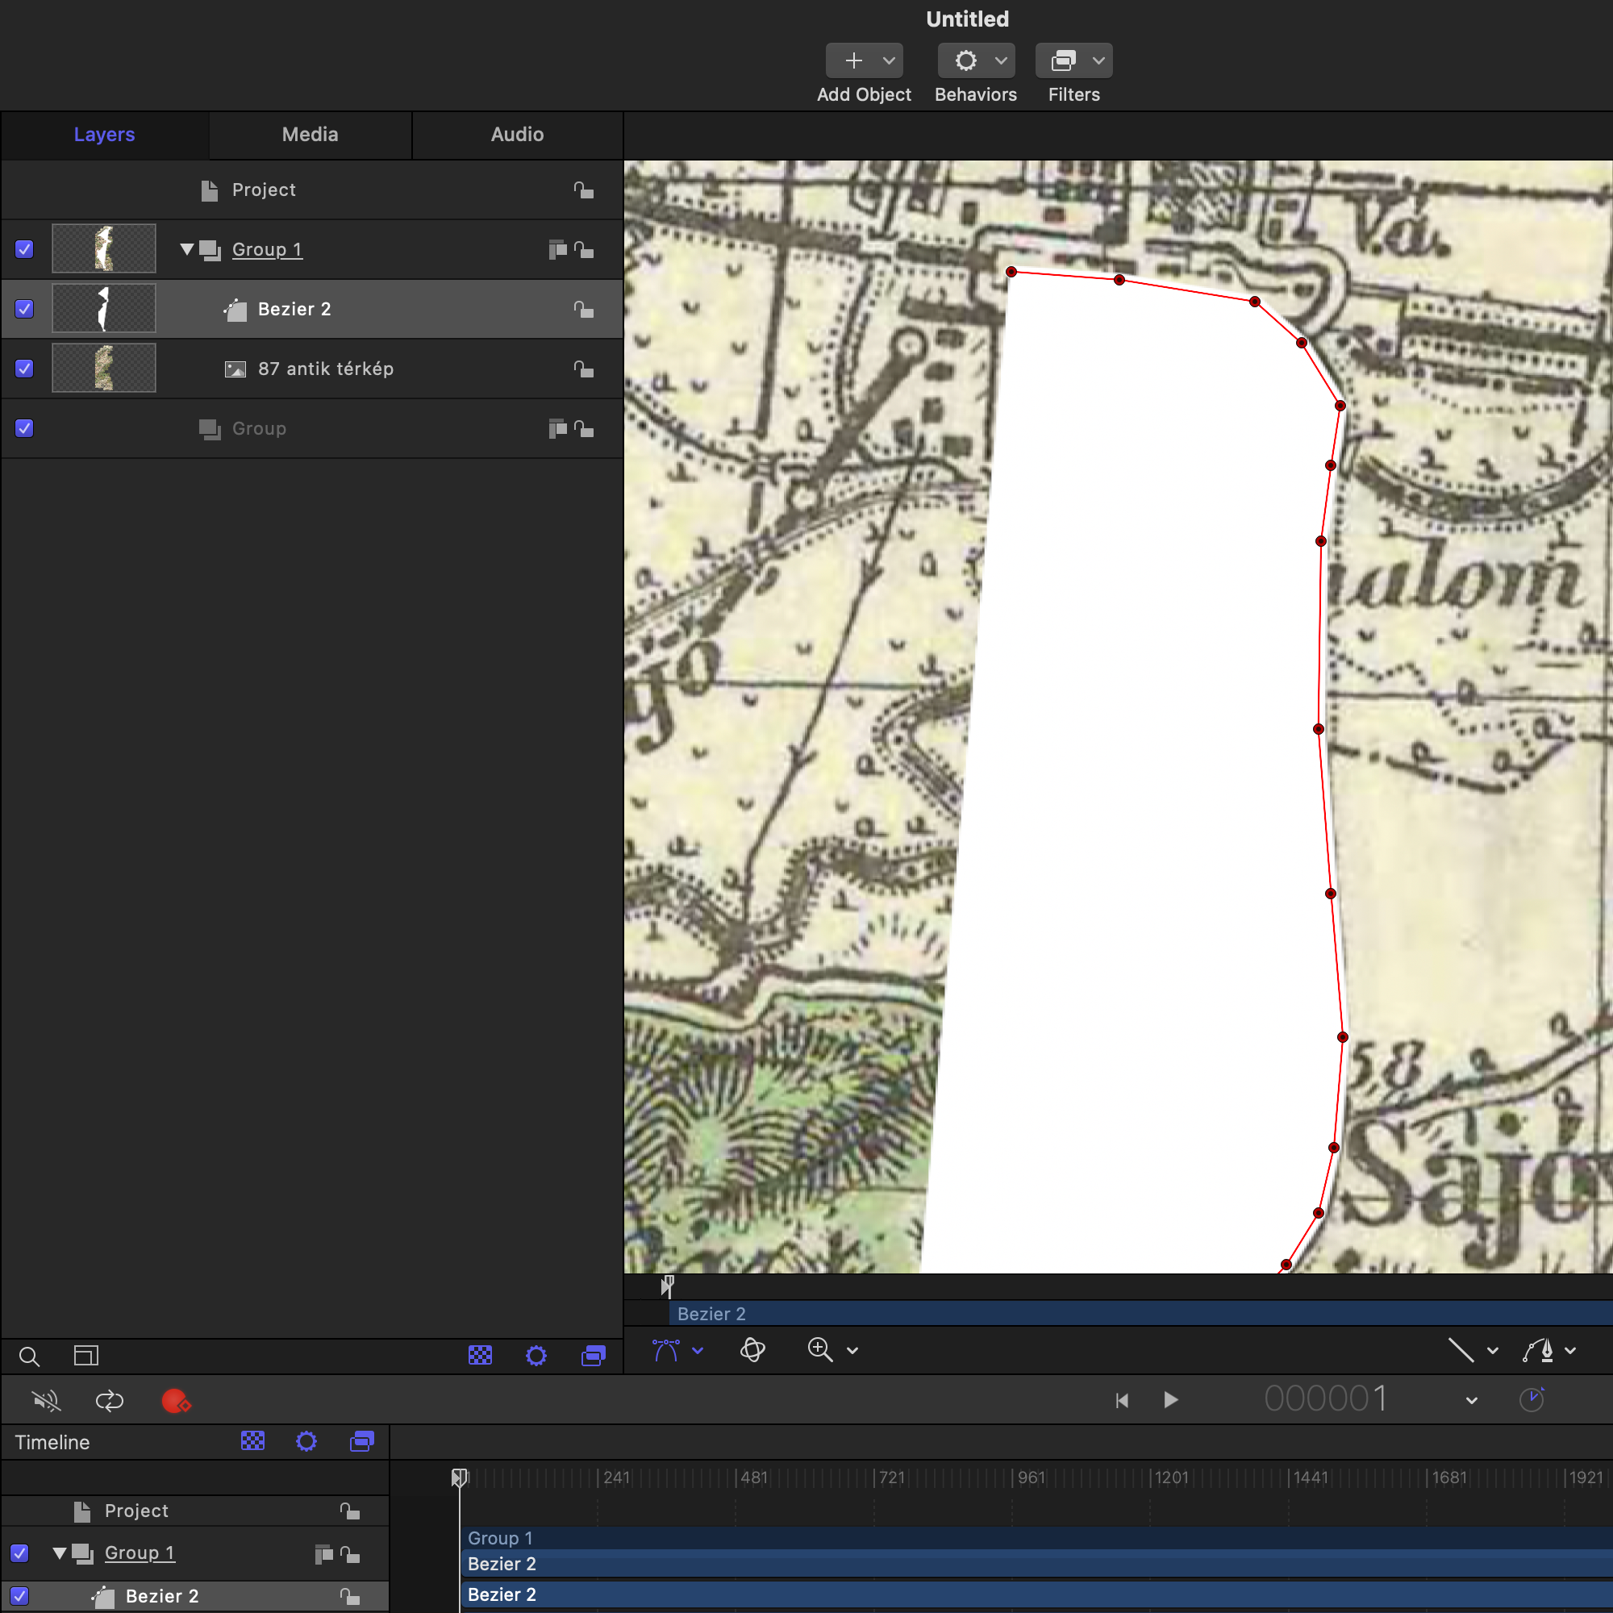Select the Bezier pen tool
Viewport: 1613px width, 1613px height.
click(1538, 1350)
